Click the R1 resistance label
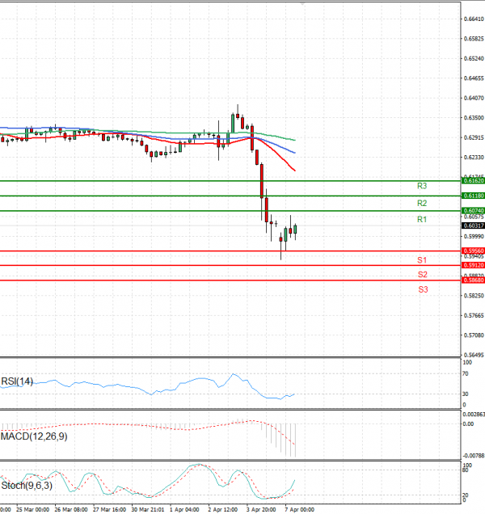Viewport: 485px width, 514px height. [x=422, y=219]
